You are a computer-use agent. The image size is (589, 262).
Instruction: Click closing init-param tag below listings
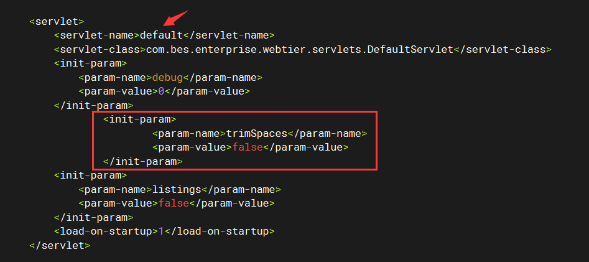[x=93, y=217]
